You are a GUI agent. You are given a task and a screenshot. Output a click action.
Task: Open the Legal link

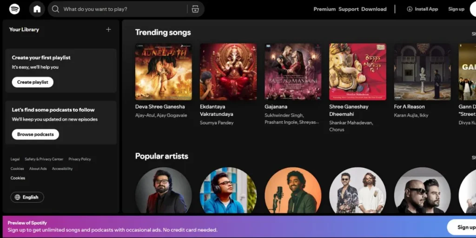tap(15, 159)
